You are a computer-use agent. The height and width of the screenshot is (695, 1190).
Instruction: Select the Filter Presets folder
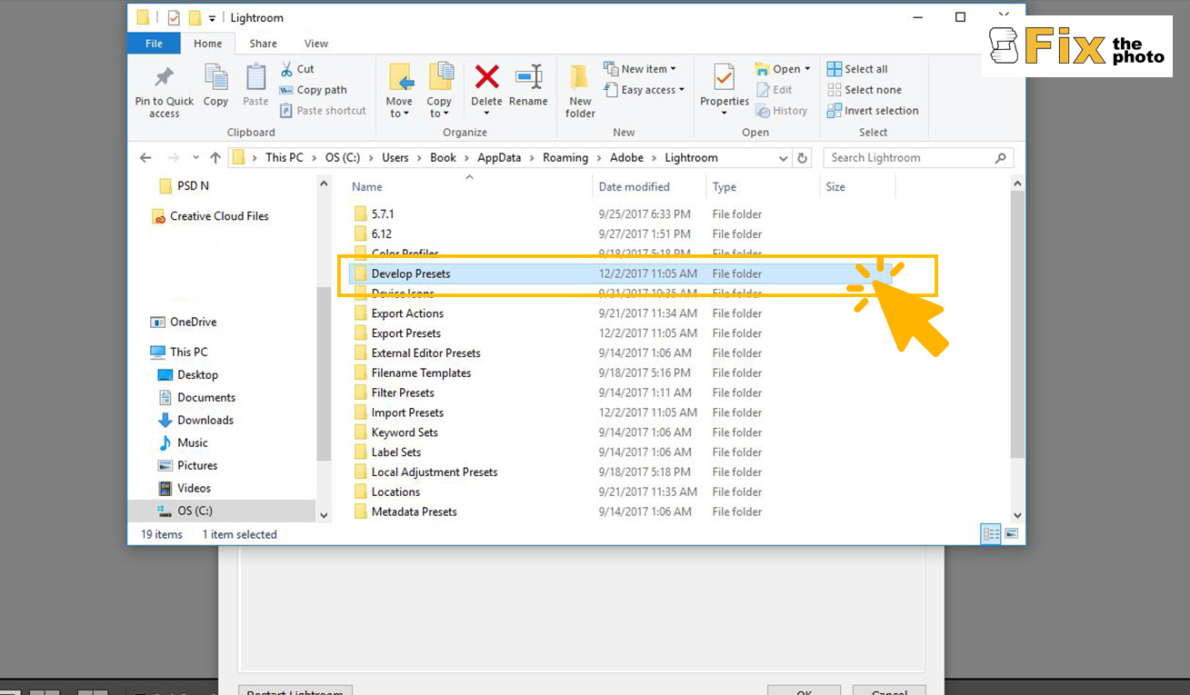point(403,393)
